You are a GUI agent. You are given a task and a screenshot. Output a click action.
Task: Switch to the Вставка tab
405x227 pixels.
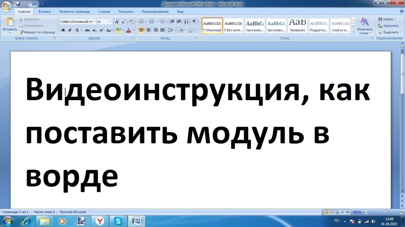[x=45, y=12]
